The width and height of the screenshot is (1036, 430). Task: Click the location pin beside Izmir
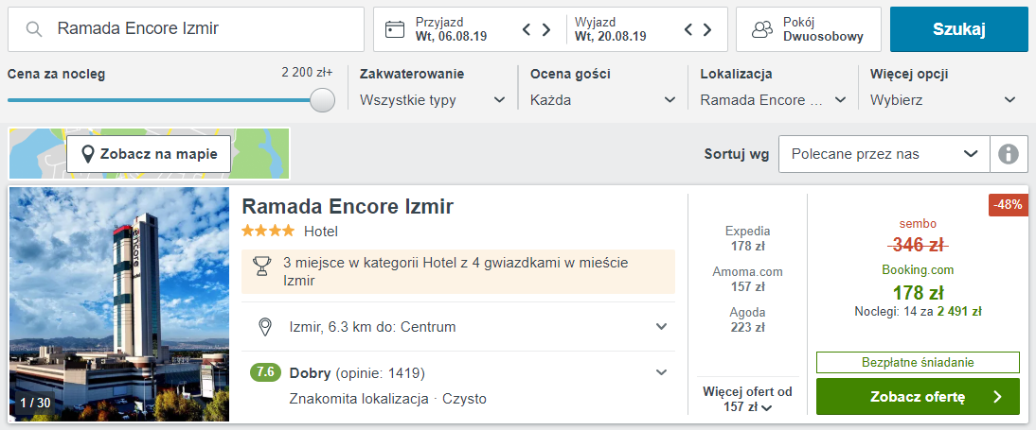click(x=265, y=326)
